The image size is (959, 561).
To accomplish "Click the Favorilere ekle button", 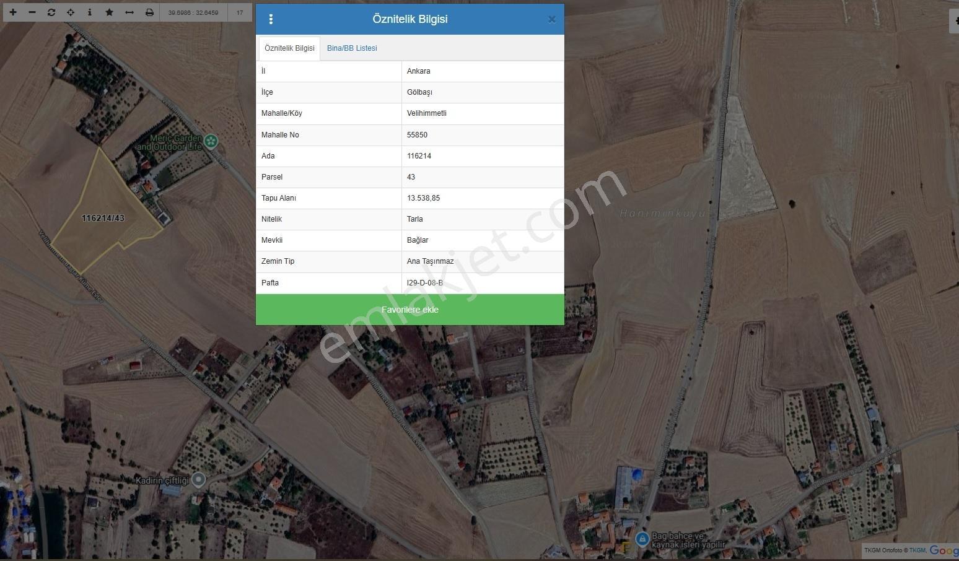I will point(410,310).
